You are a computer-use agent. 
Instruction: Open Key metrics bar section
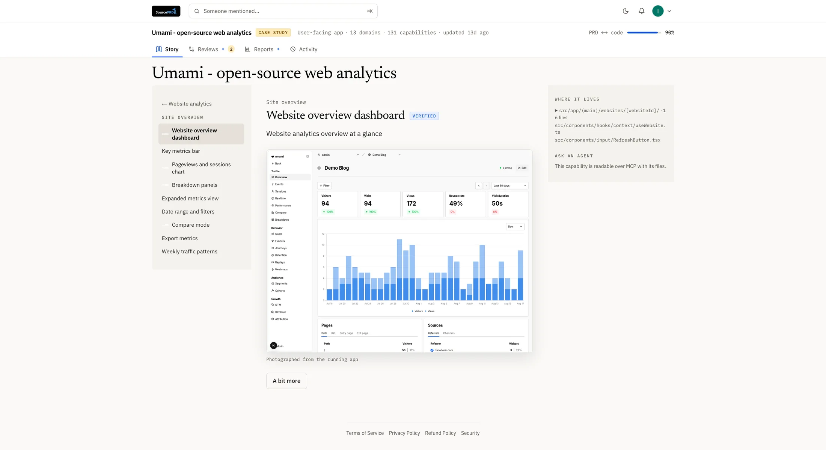tap(181, 151)
